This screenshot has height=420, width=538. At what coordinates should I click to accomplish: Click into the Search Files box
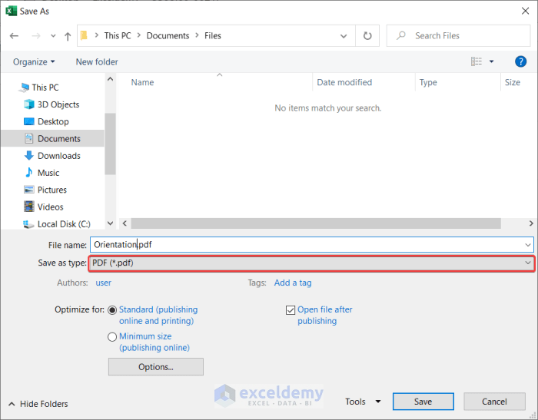click(458, 35)
